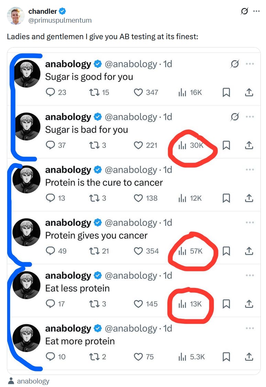266x387 pixels.
Task: Bookmark the 'Sugar is good for you' tweet
Action: pyautogui.click(x=226, y=92)
